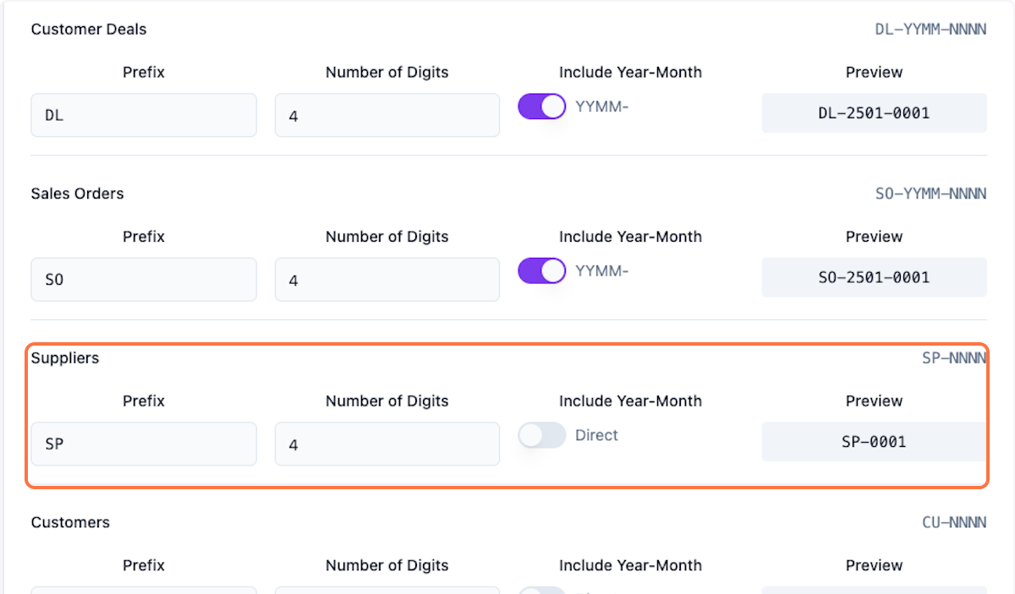The image size is (1015, 594).
Task: Click the DL-2501-0001 preview box
Action: [874, 113]
